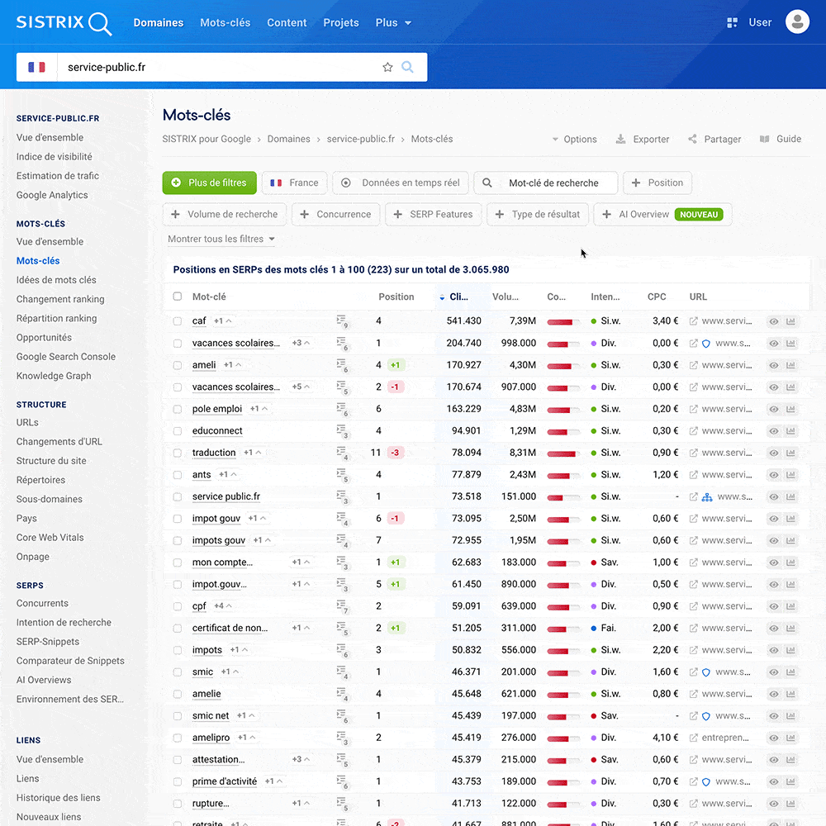Toggle the eye icon for traduction row

pos(773,453)
